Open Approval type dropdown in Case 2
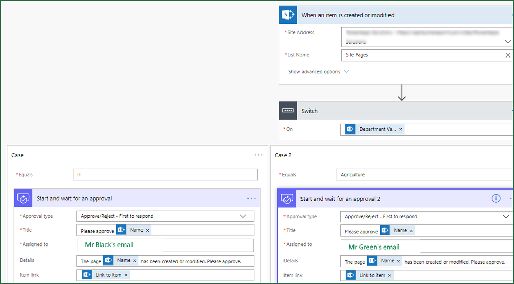The height and width of the screenshot is (284, 514). 507,216
